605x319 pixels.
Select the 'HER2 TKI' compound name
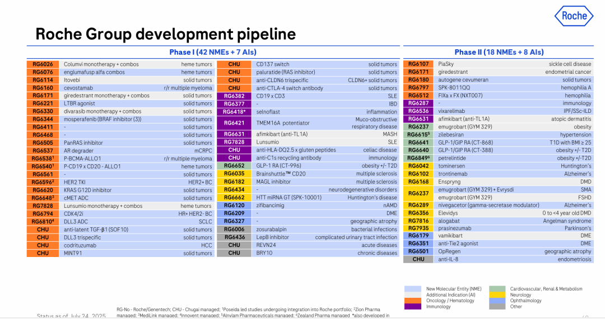tap(75, 182)
